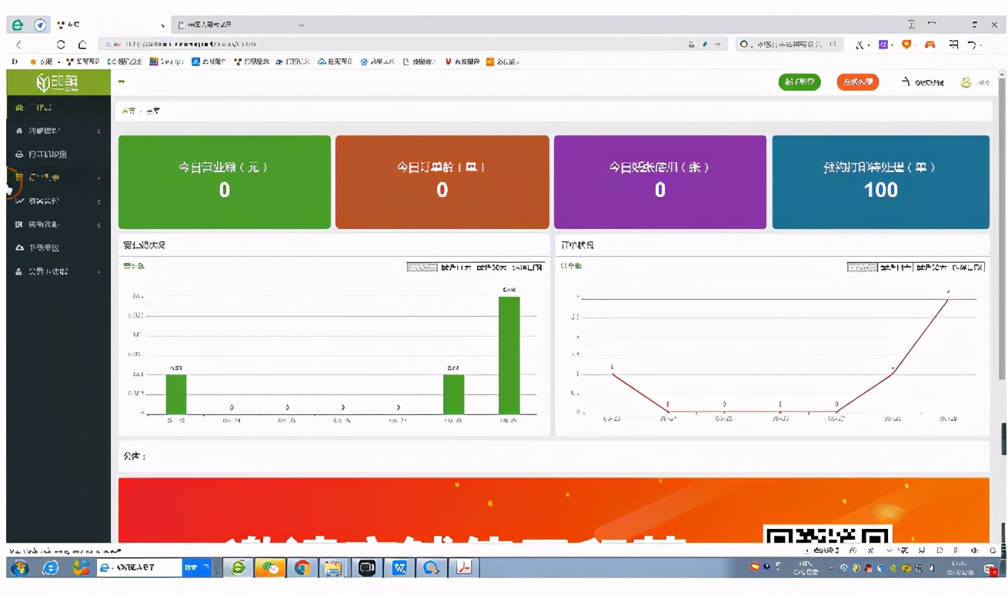This screenshot has height=595, width=1008.
Task: Click the green card titled 今日营业额（元）
Action: point(225,182)
